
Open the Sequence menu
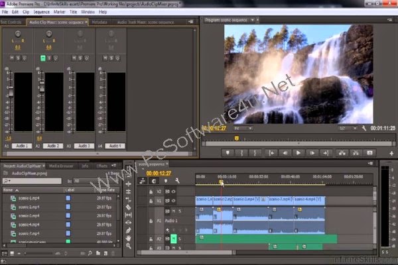tap(42, 12)
